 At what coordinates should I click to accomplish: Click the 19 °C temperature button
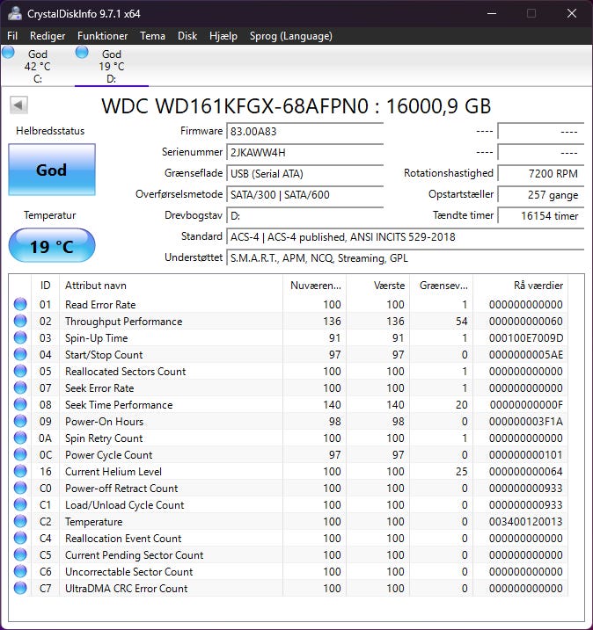click(51, 246)
